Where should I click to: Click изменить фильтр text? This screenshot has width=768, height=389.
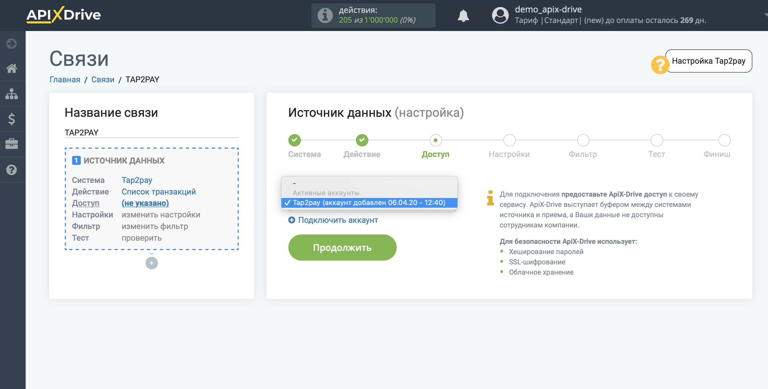155,226
